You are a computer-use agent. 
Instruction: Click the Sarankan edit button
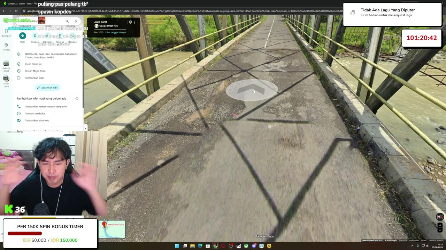(x=47, y=87)
